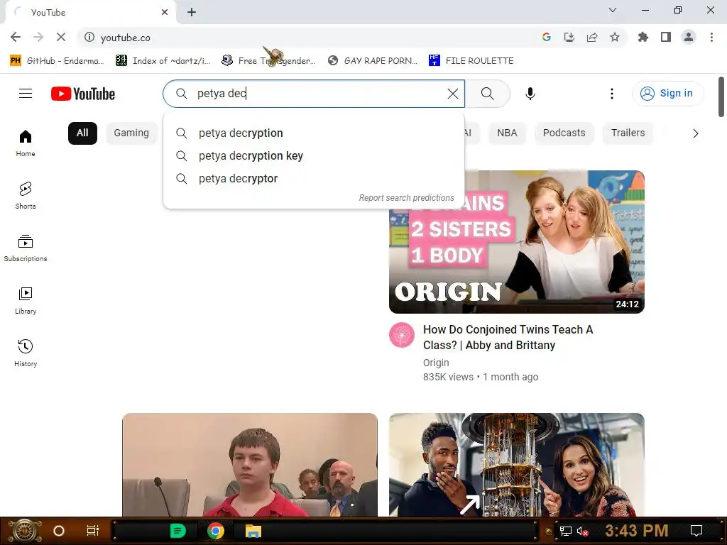Open the Extensions puzzle icon
Viewport: 727px width, 545px height.
[x=643, y=37]
